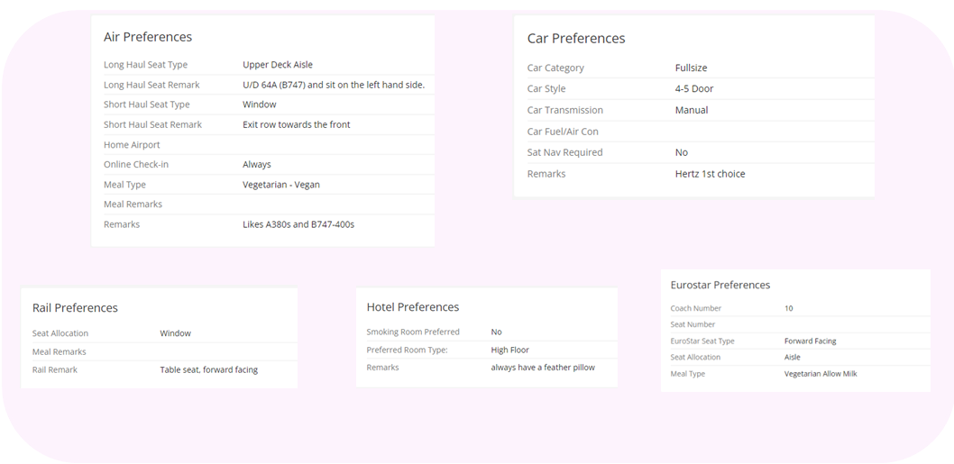
Task: Click the empty Home Airport field
Action: point(334,145)
